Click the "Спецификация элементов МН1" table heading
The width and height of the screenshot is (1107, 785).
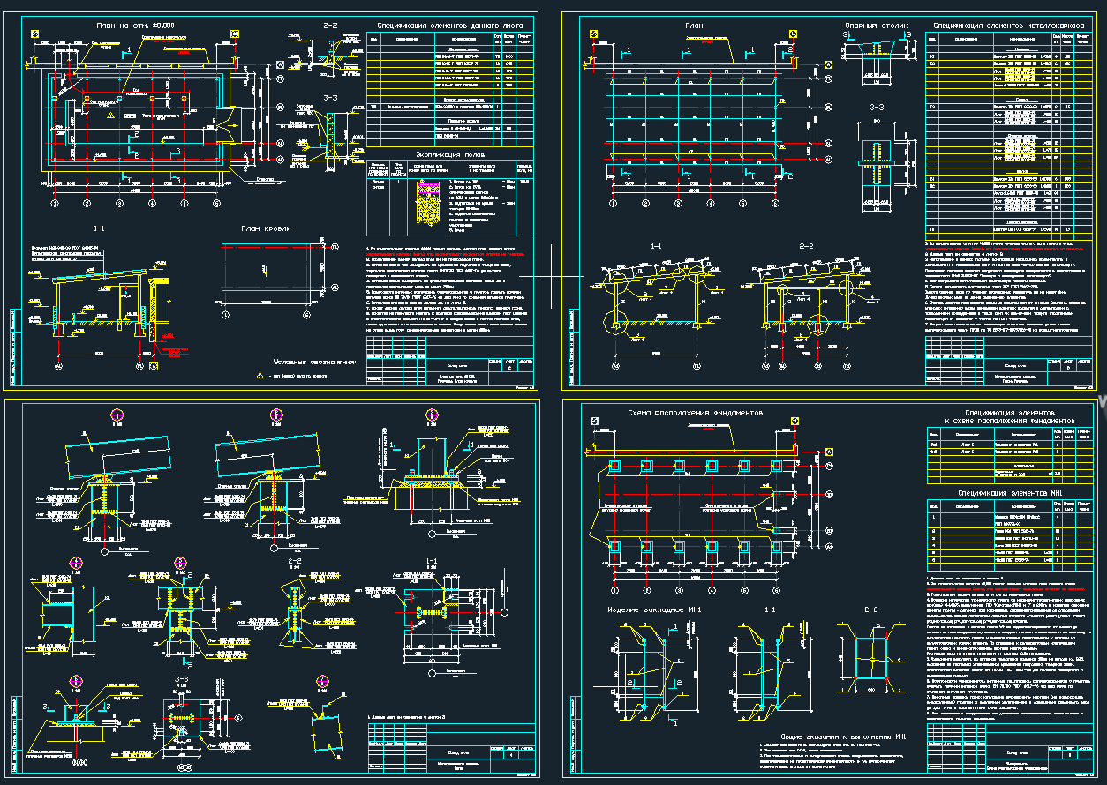pyautogui.click(x=1011, y=492)
